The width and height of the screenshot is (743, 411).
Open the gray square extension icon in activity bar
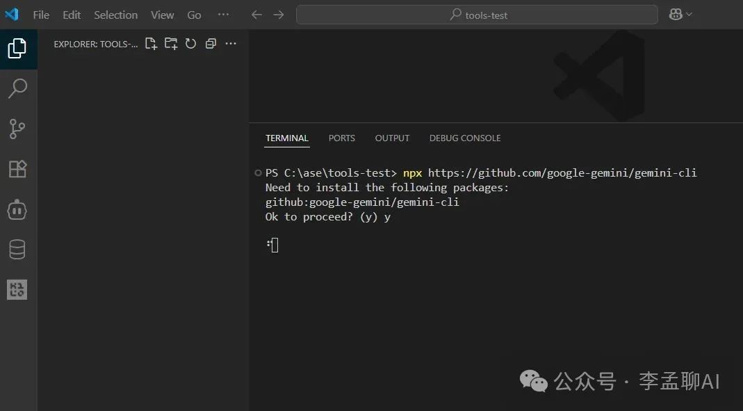(17, 289)
